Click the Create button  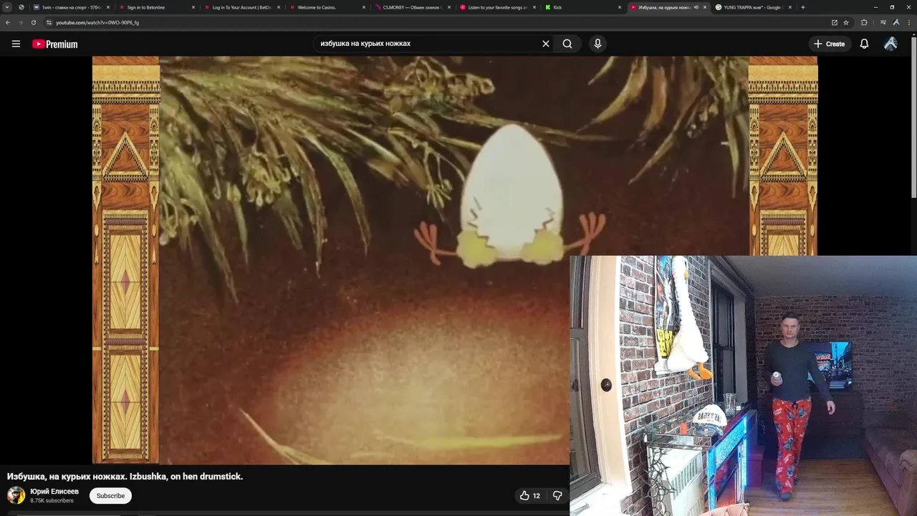[829, 44]
